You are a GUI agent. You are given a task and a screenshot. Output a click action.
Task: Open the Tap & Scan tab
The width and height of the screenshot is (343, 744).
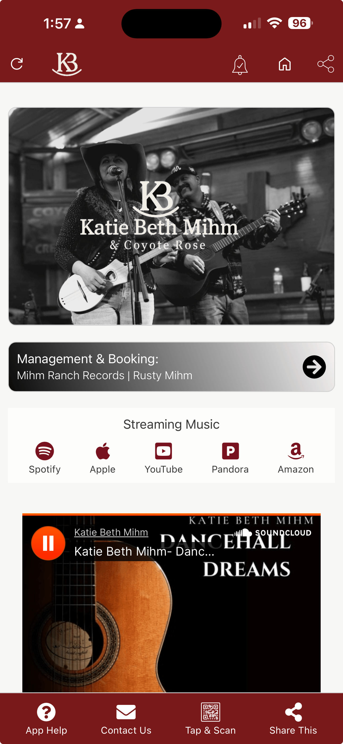(211, 719)
